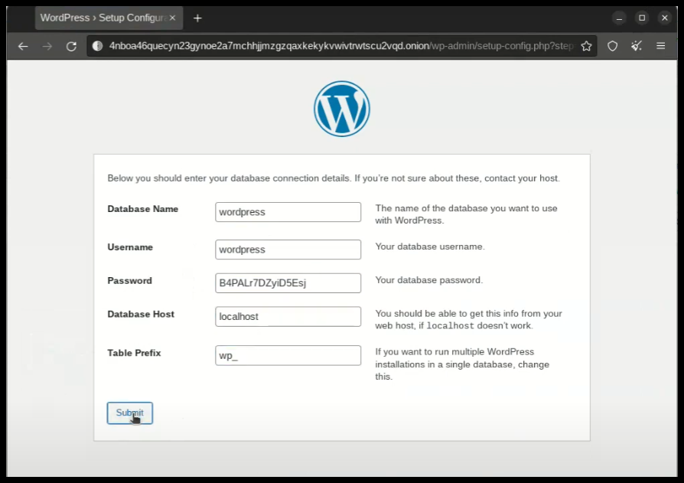Click the Database Host field

click(288, 316)
